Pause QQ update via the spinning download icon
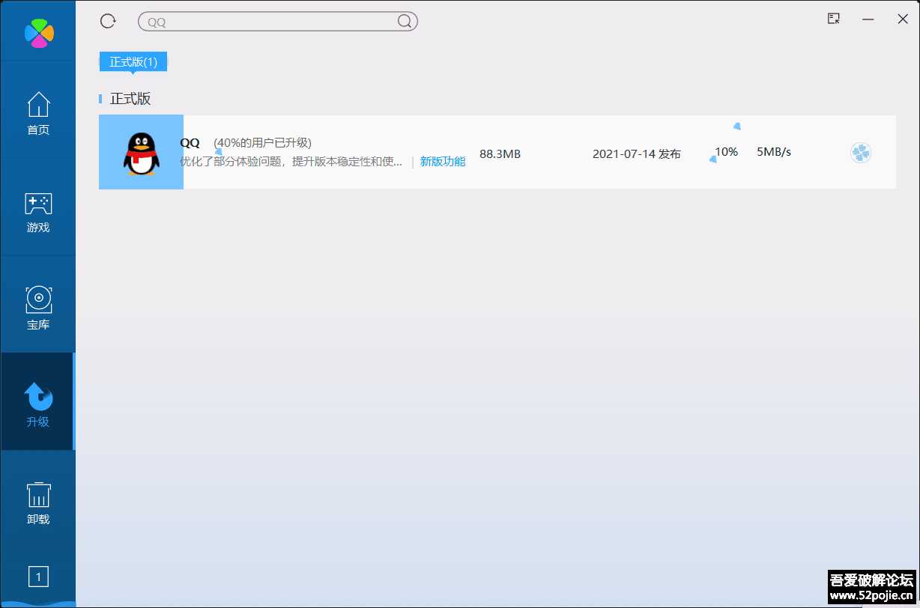The image size is (920, 608). (x=860, y=152)
